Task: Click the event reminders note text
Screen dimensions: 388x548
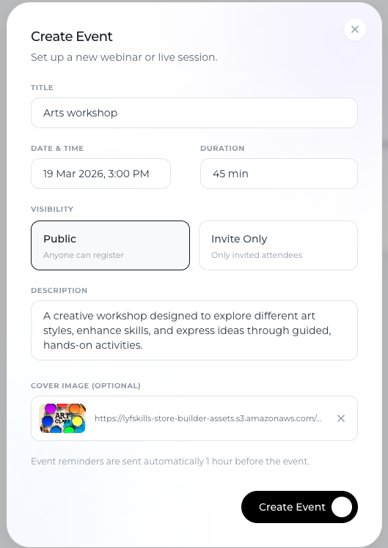Action: pyautogui.click(x=170, y=462)
